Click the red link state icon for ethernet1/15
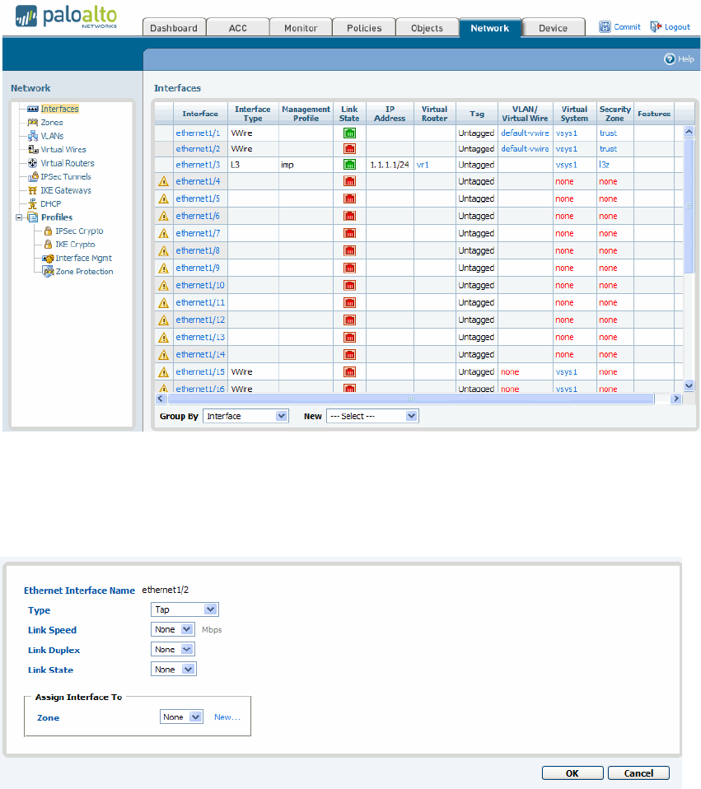Screen dimensions: 701x789 point(349,372)
